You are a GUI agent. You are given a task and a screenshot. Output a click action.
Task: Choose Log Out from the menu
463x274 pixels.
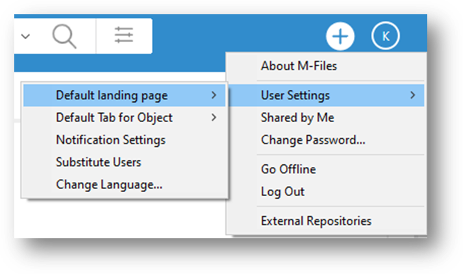(326, 192)
